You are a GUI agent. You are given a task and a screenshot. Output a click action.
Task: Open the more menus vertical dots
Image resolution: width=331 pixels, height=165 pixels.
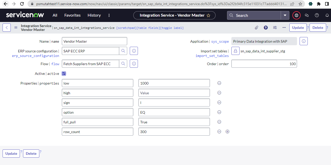point(109,15)
